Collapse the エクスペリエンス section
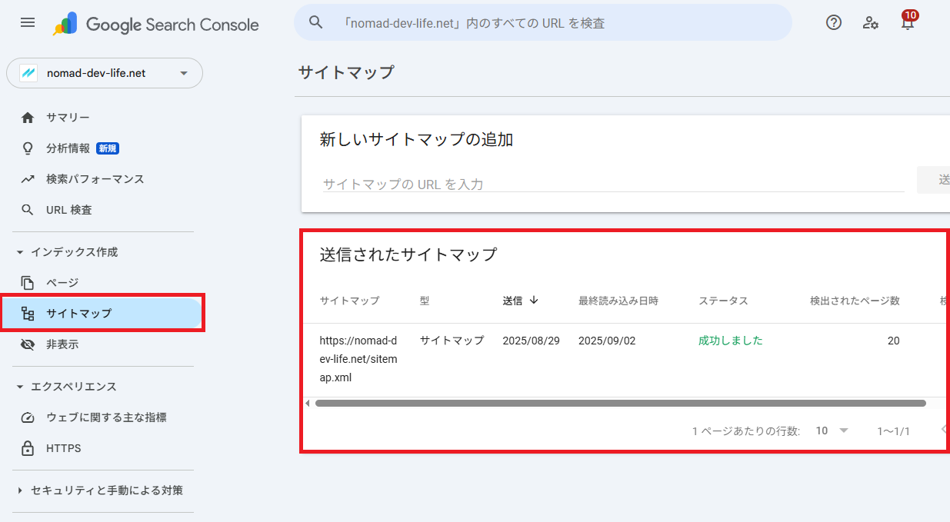 pos(20,387)
